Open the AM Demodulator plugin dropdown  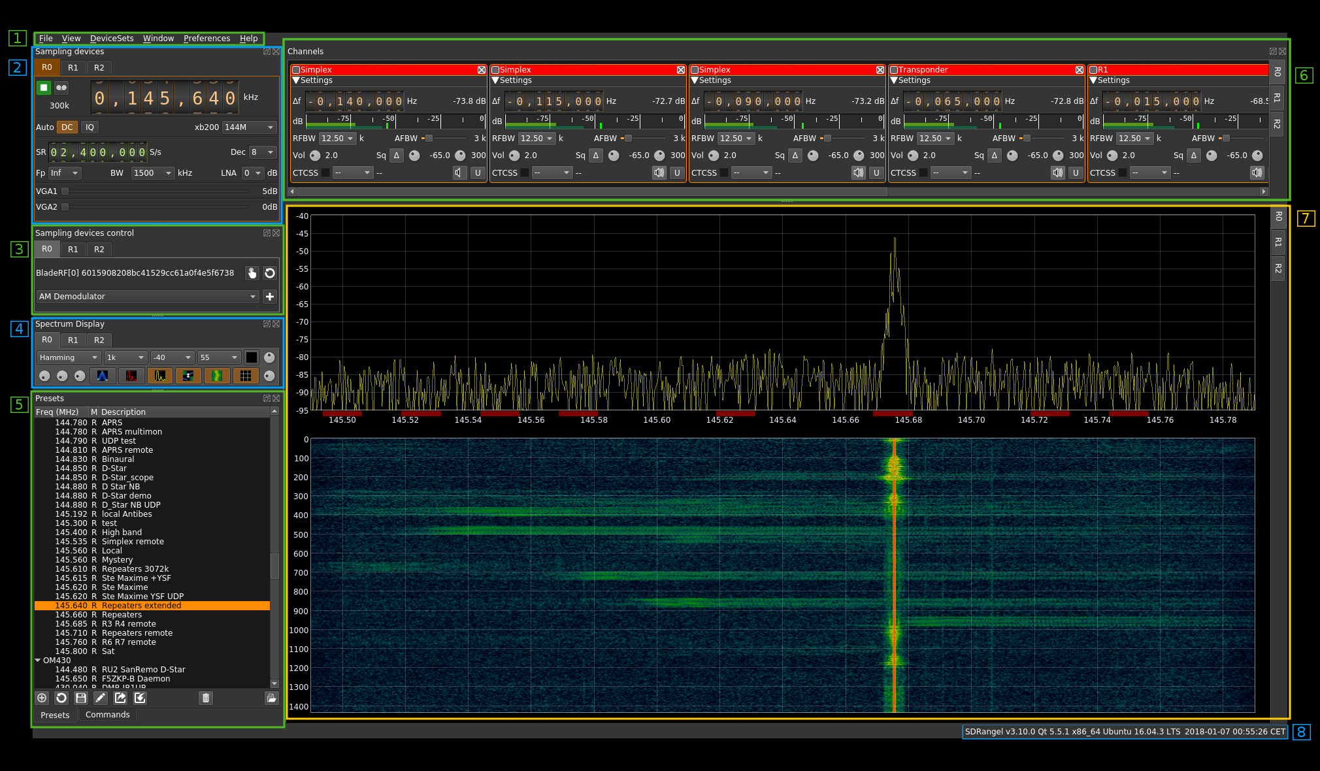click(254, 295)
